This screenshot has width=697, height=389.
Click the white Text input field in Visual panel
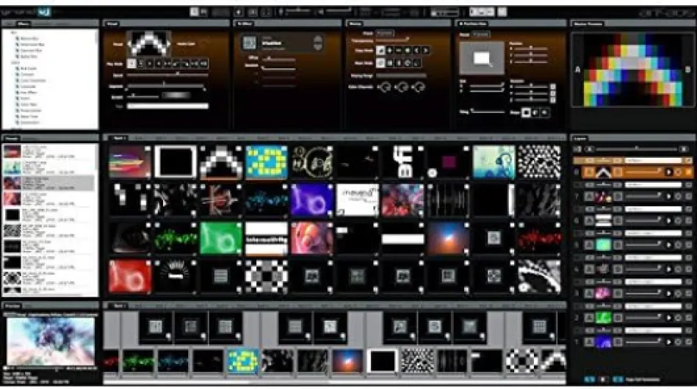(x=167, y=106)
